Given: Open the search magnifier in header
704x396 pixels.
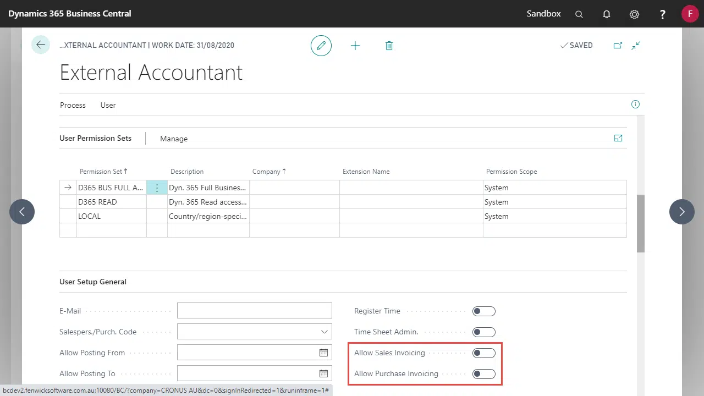Looking at the screenshot, I should pyautogui.click(x=579, y=14).
